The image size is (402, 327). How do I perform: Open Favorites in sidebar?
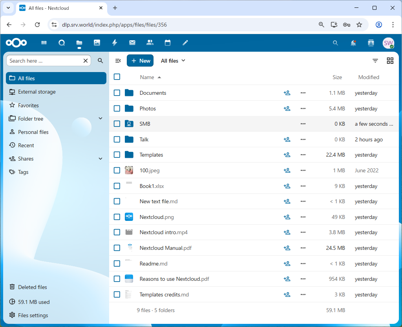pos(56,105)
